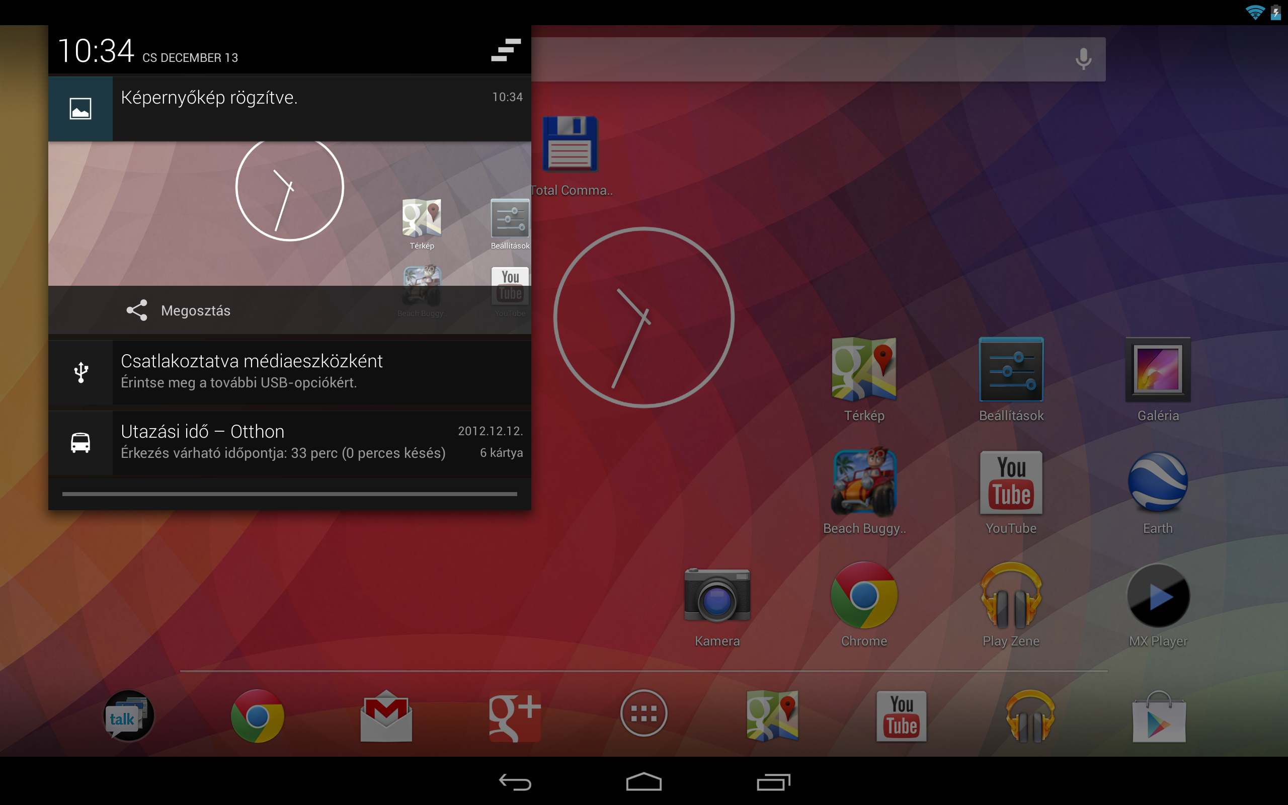
Task: Tap the '6 kártya' text
Action: [501, 453]
